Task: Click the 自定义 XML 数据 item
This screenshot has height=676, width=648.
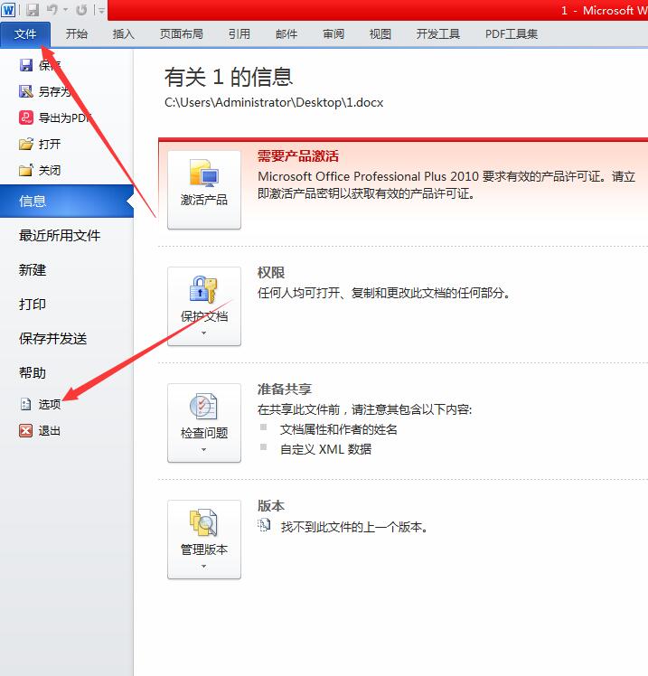Action: tap(325, 449)
